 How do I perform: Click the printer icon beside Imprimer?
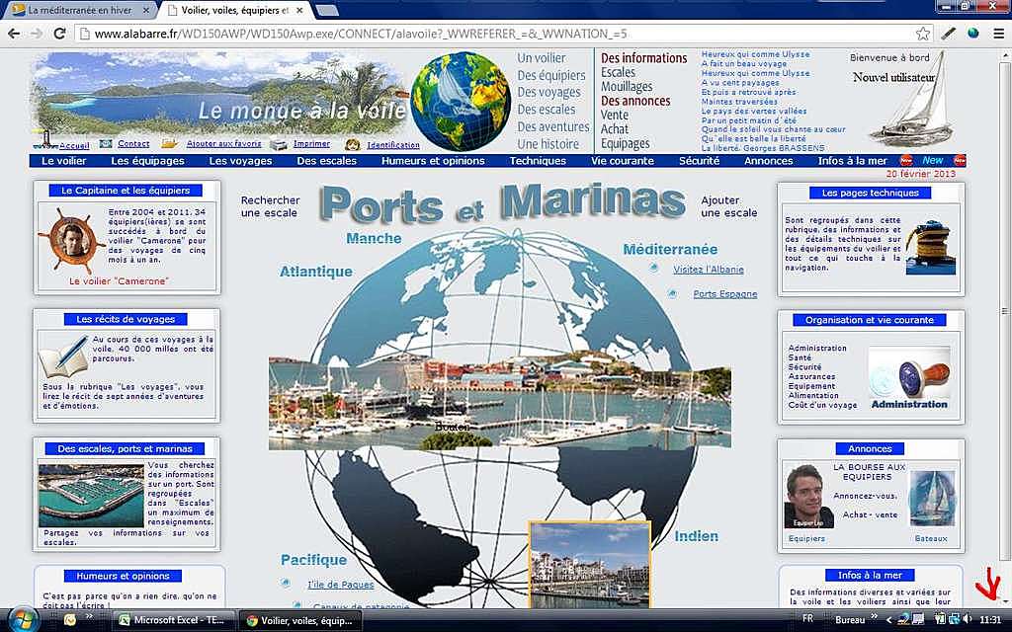point(278,144)
